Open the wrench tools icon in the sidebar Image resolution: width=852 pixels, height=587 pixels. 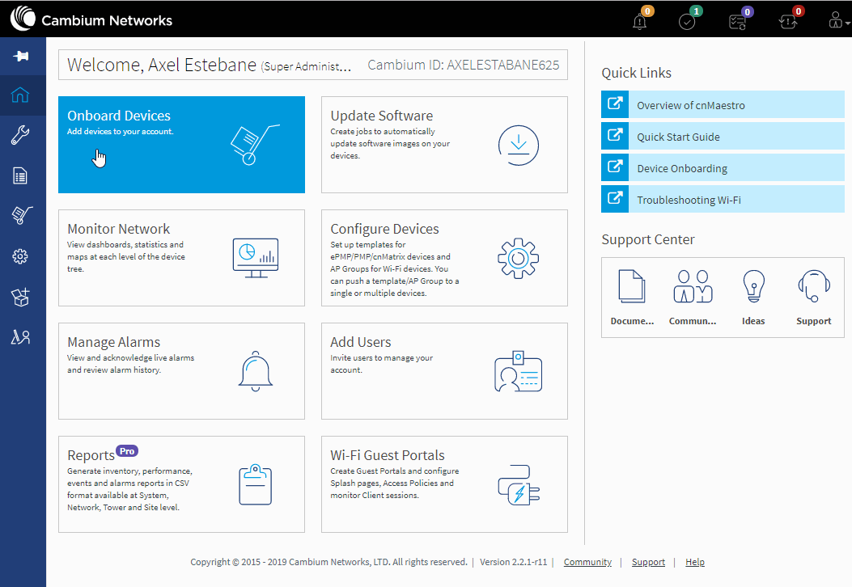tap(21, 135)
